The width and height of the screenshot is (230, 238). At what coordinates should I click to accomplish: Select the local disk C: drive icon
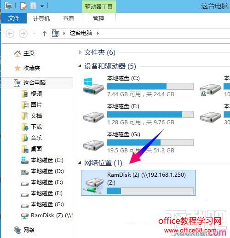[93, 86]
